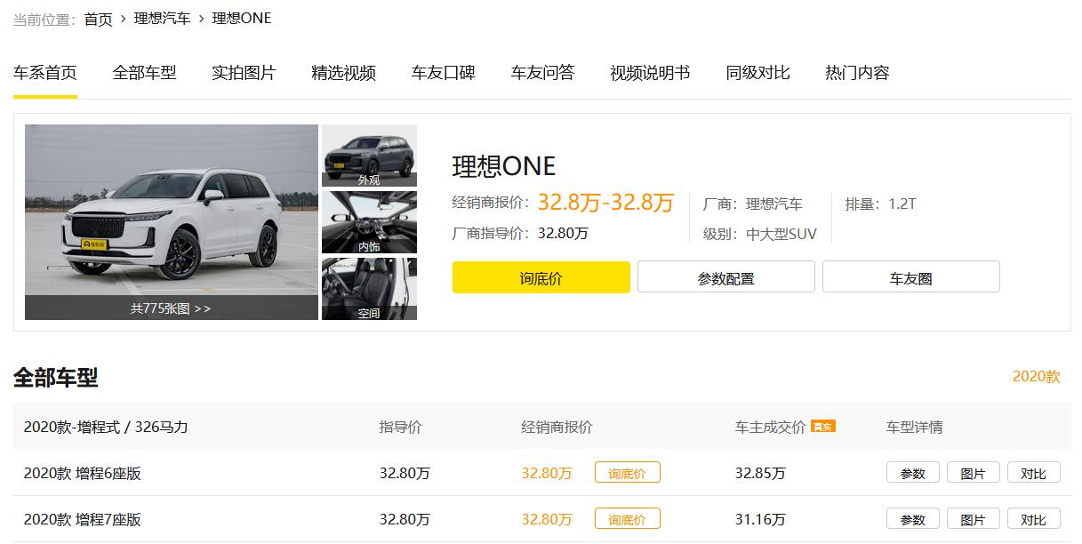Switch to the 实拍图片 tab
1082x544 pixels.
coord(244,72)
